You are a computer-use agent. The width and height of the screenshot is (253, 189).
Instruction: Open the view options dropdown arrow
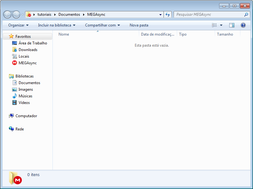pyautogui.click(x=221, y=25)
